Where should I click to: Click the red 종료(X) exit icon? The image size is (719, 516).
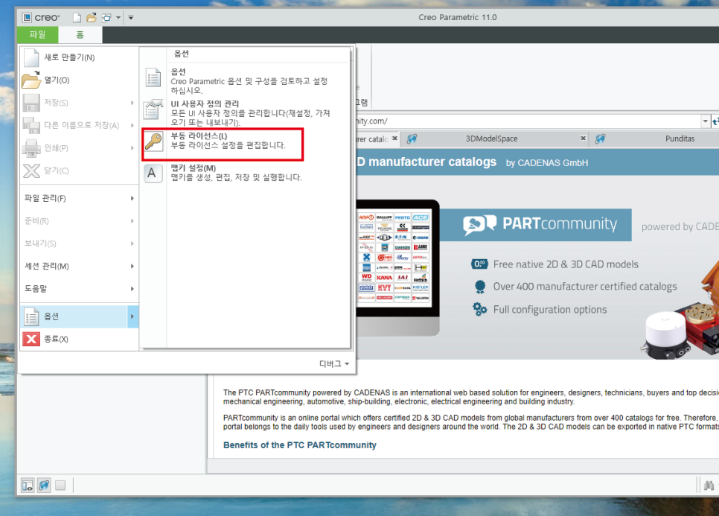[31, 339]
